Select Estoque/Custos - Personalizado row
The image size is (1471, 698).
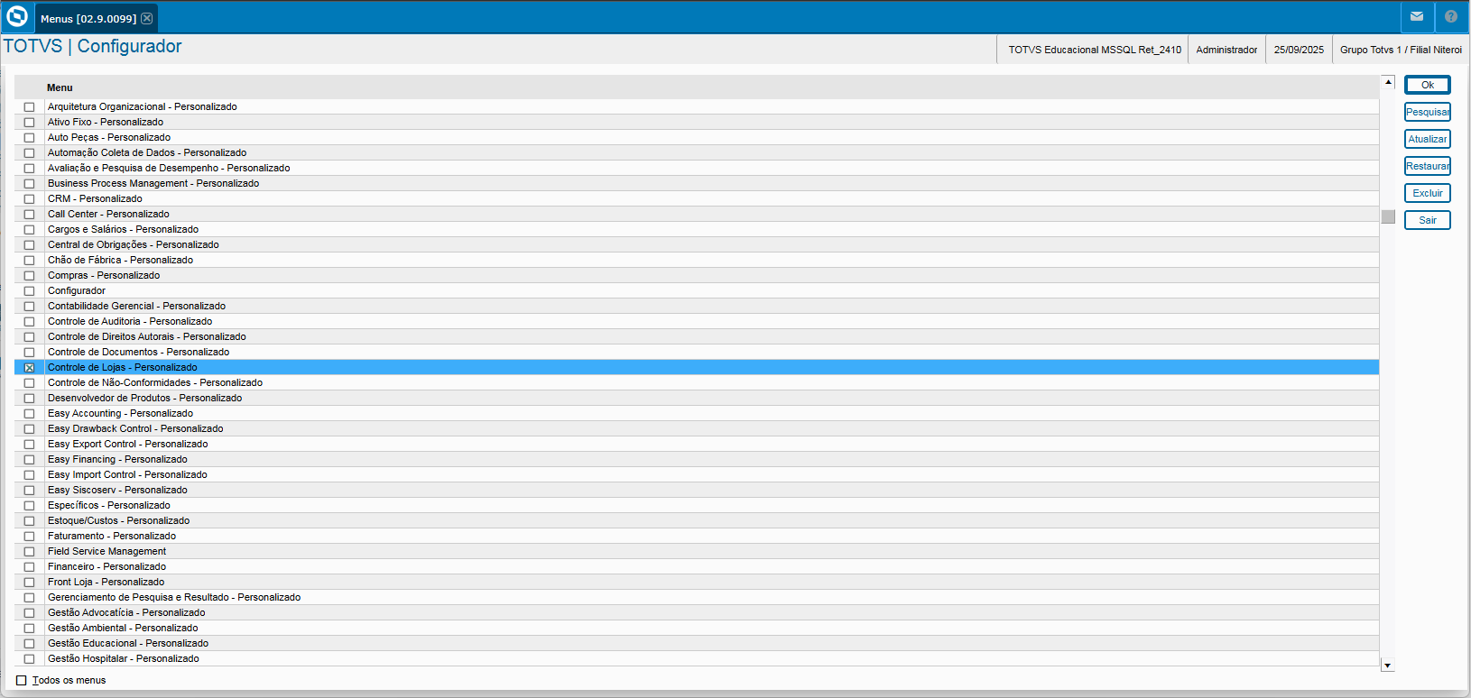coord(697,520)
